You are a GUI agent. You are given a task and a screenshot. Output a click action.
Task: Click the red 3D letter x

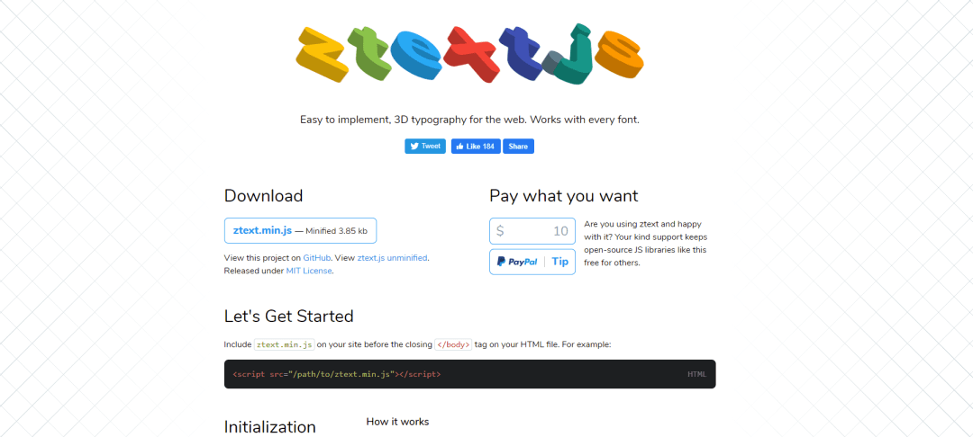coord(471,54)
